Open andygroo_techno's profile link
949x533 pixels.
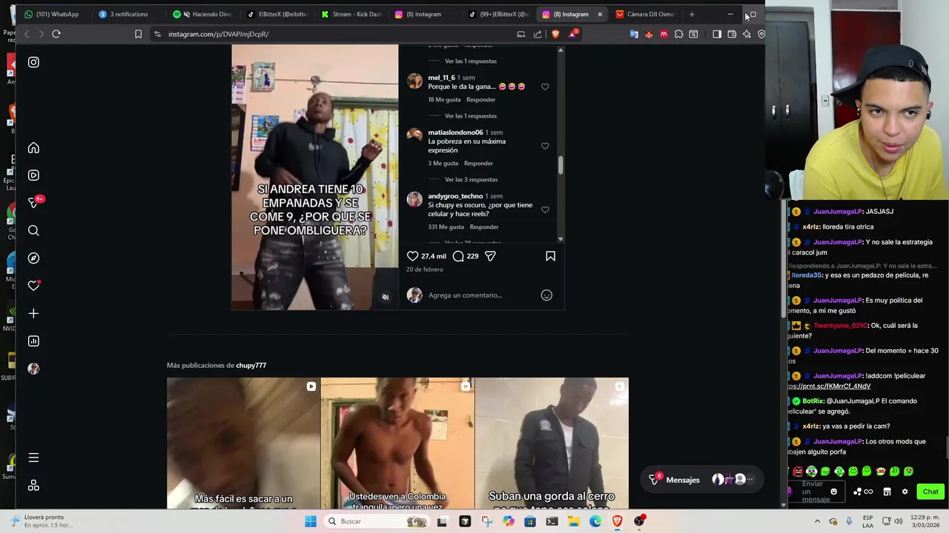click(x=455, y=196)
